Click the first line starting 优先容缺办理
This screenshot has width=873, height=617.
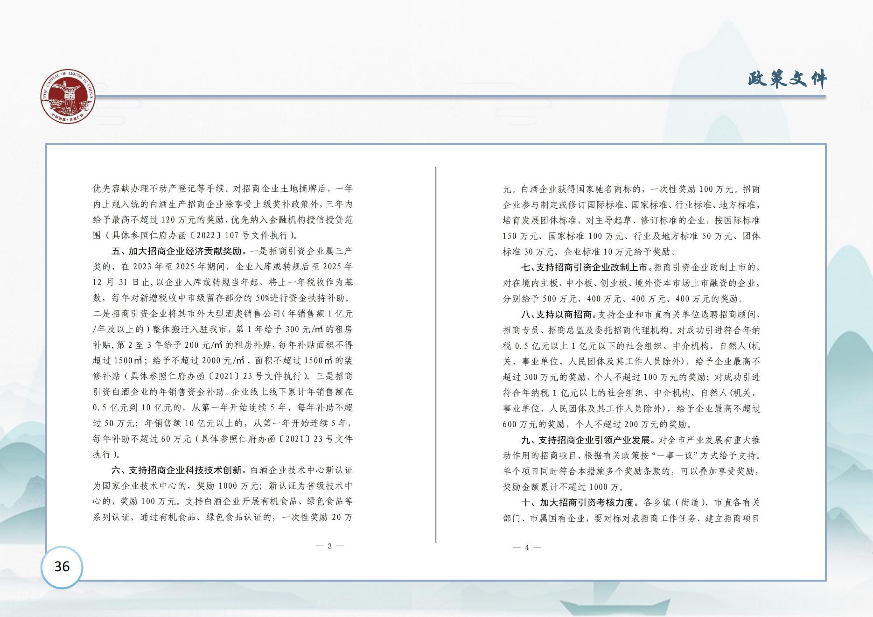coord(223,189)
